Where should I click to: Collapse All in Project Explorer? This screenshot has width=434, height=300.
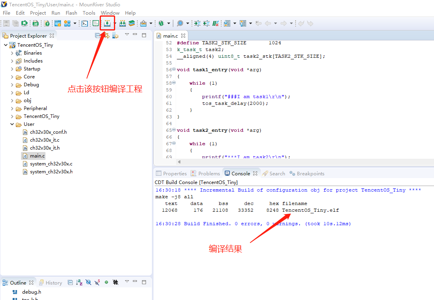point(97,36)
